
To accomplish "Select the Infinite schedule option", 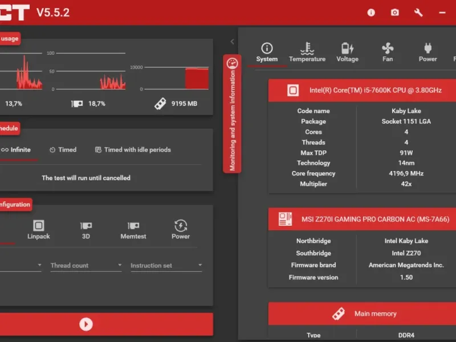I will pyautogui.click(x=16, y=150).
